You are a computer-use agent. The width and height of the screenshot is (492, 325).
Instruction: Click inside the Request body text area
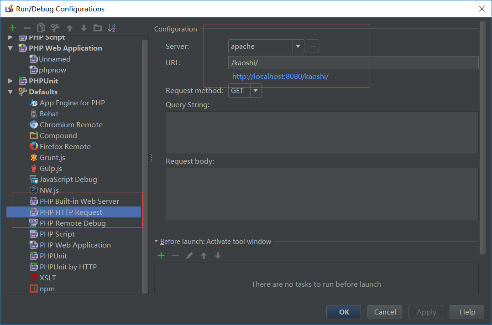click(322, 194)
